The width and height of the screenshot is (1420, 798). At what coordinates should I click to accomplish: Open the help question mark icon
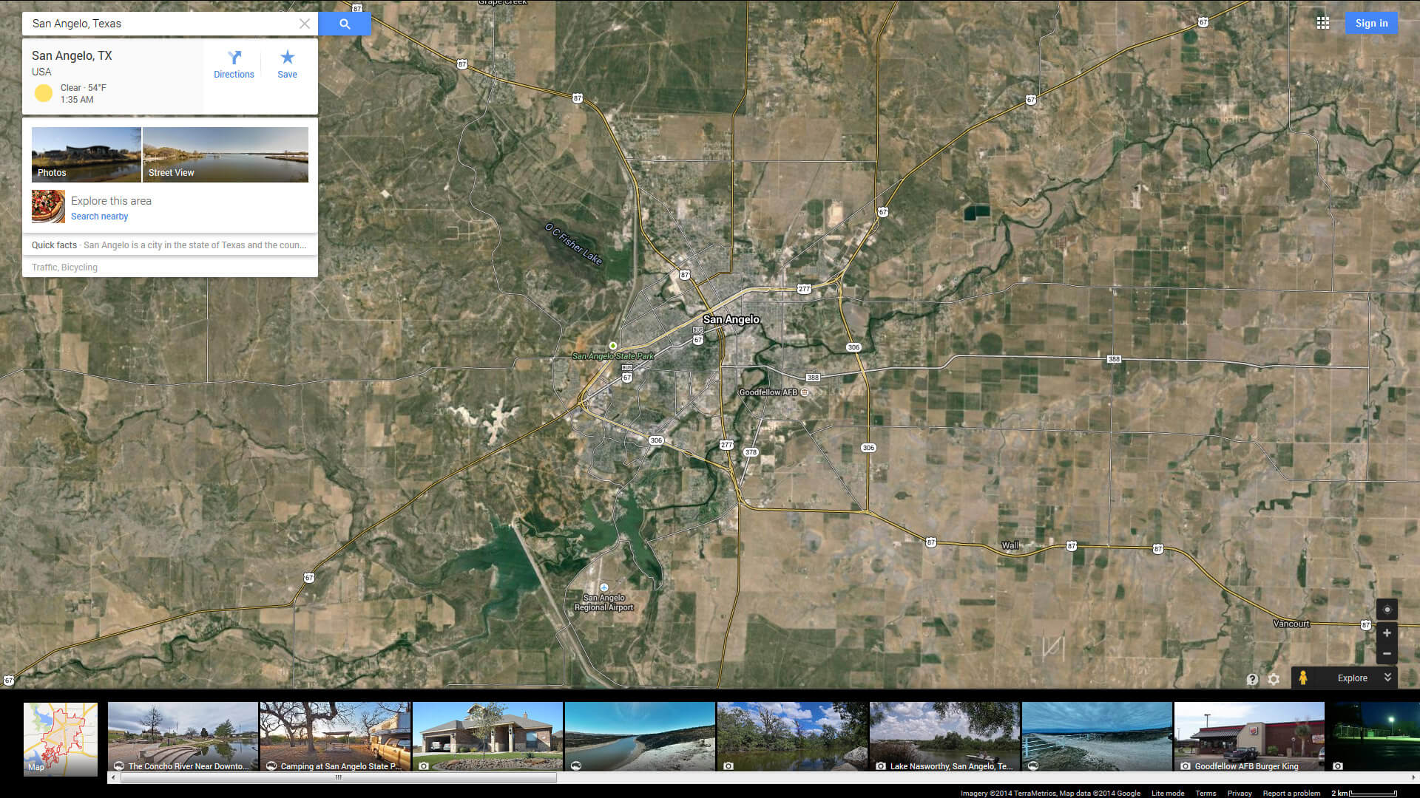(x=1252, y=679)
